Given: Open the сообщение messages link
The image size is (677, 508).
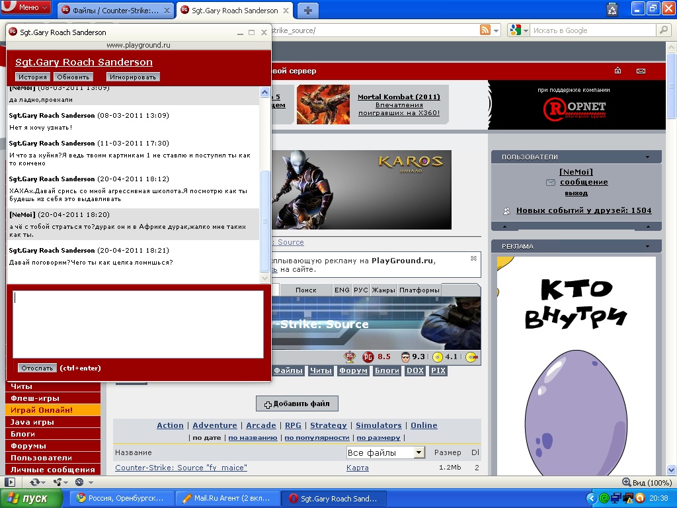Looking at the screenshot, I should click(x=584, y=182).
